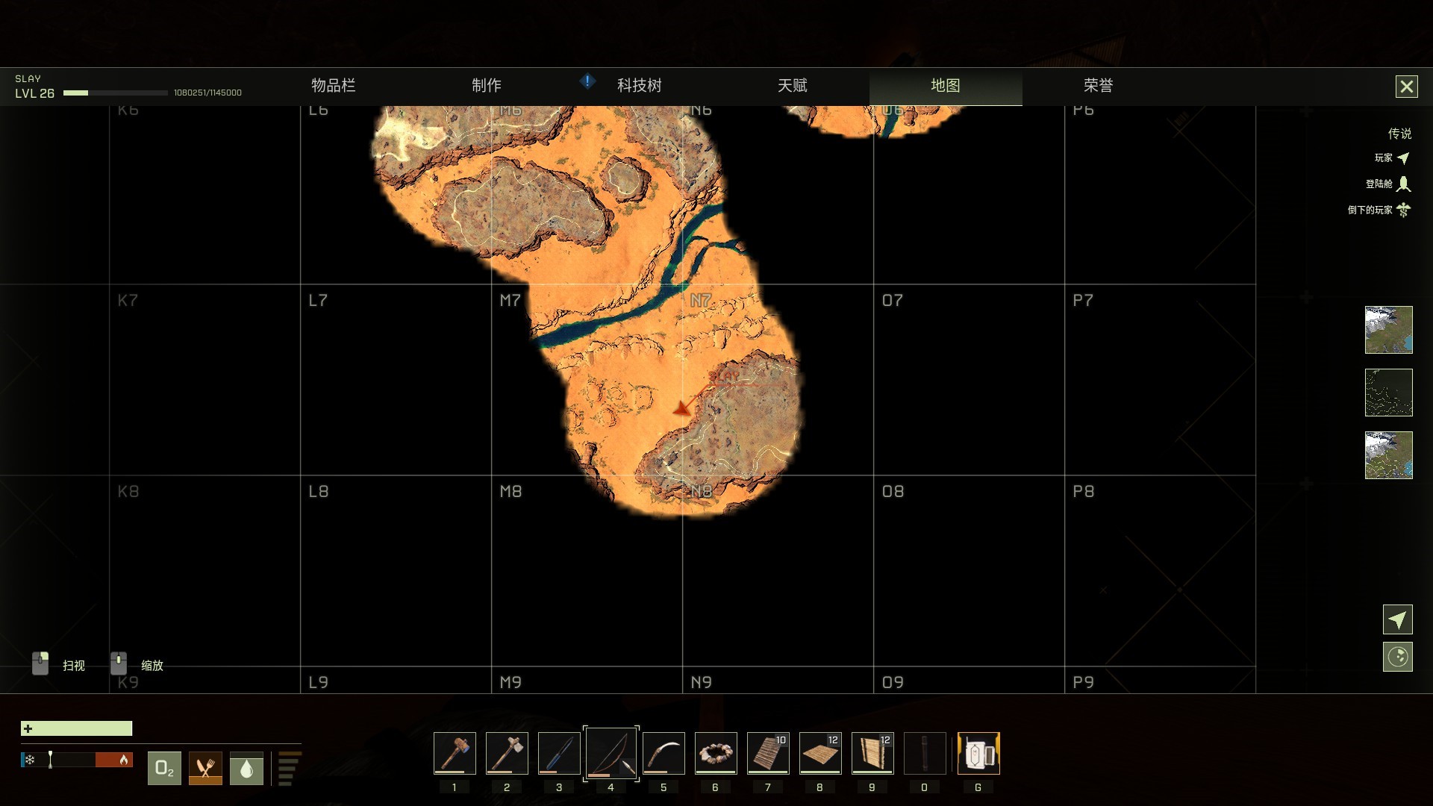Image resolution: width=1433 pixels, height=806 pixels.
Task: Select the dark middle map thumbnail
Action: click(1389, 393)
